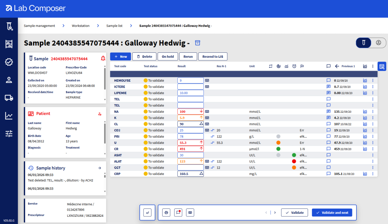This screenshot has height=224, width=388.
Task: Click the Validate and next button
Action: pos(332,212)
